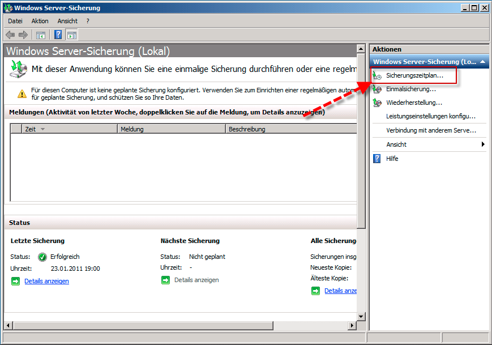The width and height of the screenshot is (492, 345).
Task: Toggle the action pane toolbar icon
Action: pyautogui.click(x=72, y=35)
